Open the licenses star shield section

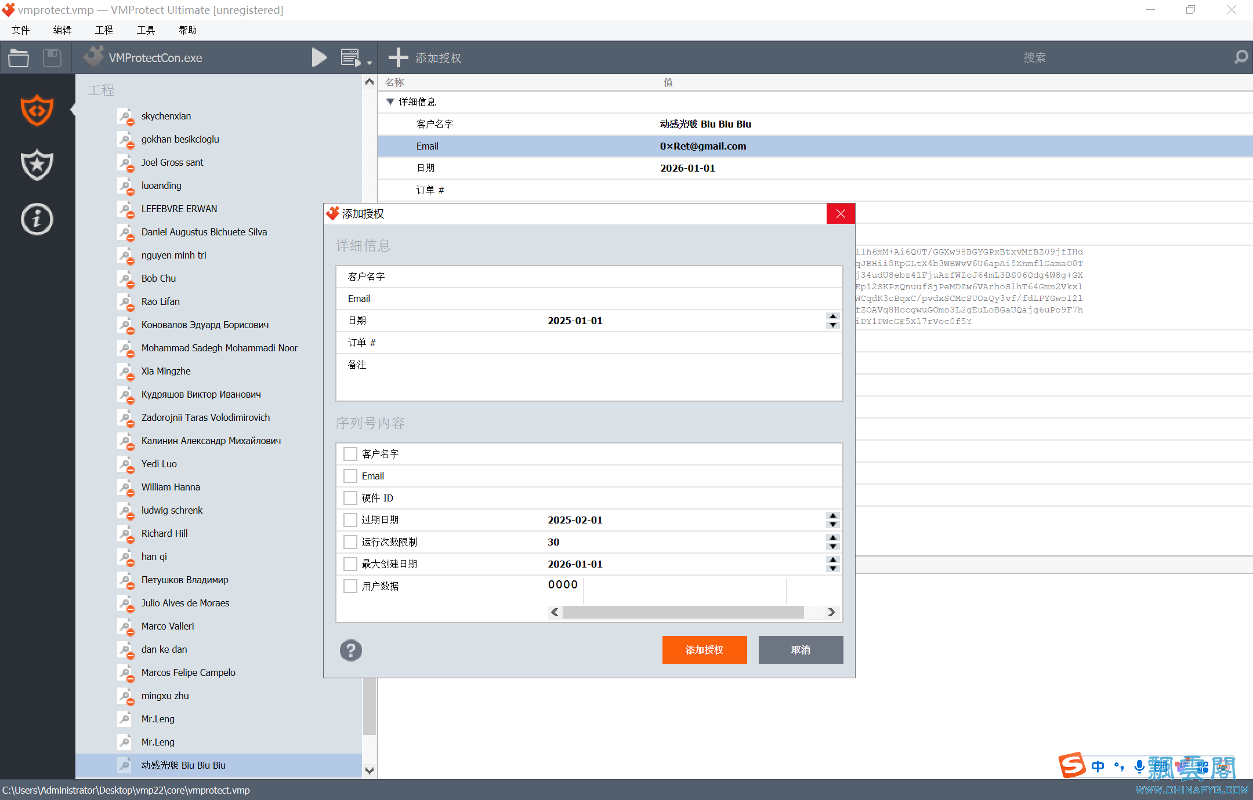37,165
